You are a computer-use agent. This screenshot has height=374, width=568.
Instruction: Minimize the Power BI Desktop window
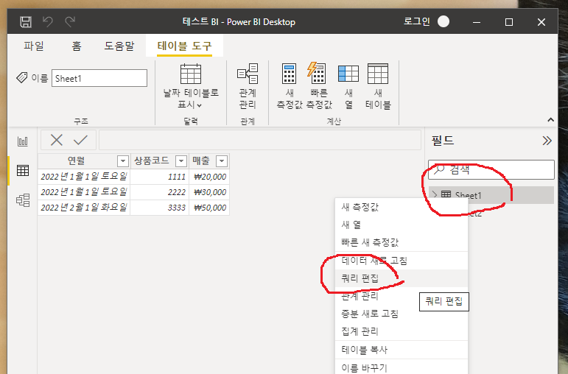(x=477, y=22)
